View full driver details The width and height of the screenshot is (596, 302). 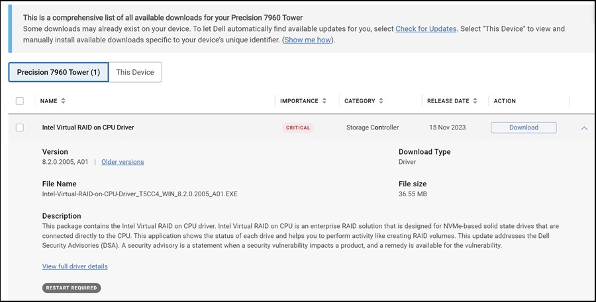pos(75,266)
